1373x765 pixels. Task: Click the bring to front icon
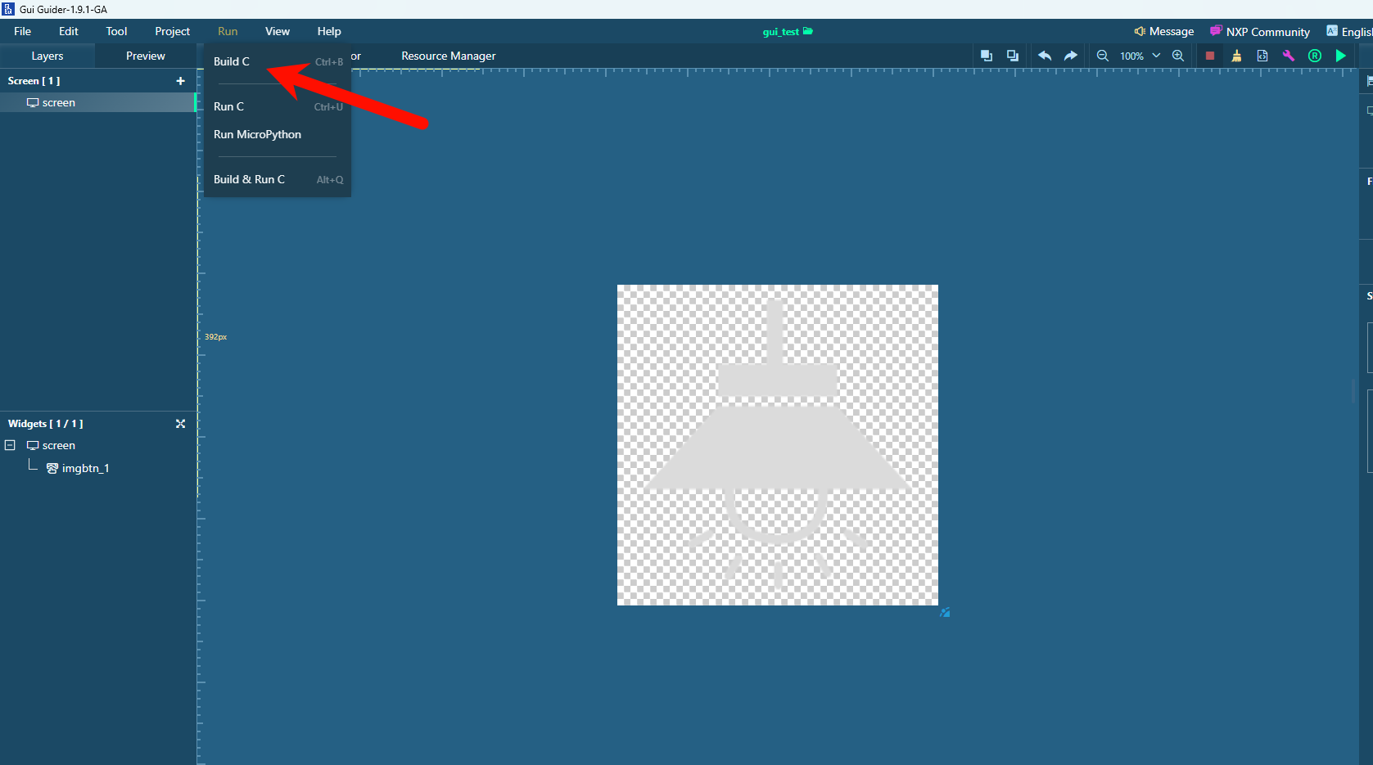(987, 56)
